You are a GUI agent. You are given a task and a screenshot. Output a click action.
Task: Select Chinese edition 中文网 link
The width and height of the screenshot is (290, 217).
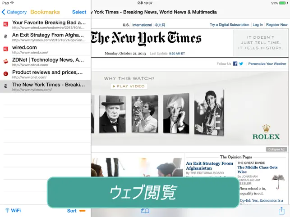(160, 25)
